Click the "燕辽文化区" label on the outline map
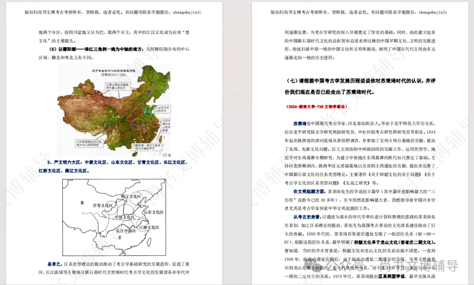 [x=131, y=196]
